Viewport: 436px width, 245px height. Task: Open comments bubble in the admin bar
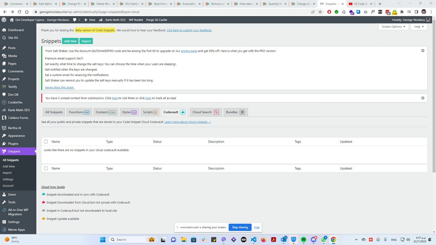77,20
